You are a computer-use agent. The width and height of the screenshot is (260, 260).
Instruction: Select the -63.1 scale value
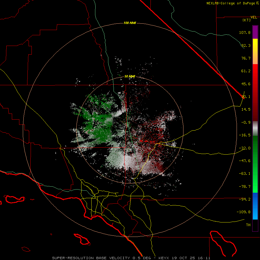[245, 174]
